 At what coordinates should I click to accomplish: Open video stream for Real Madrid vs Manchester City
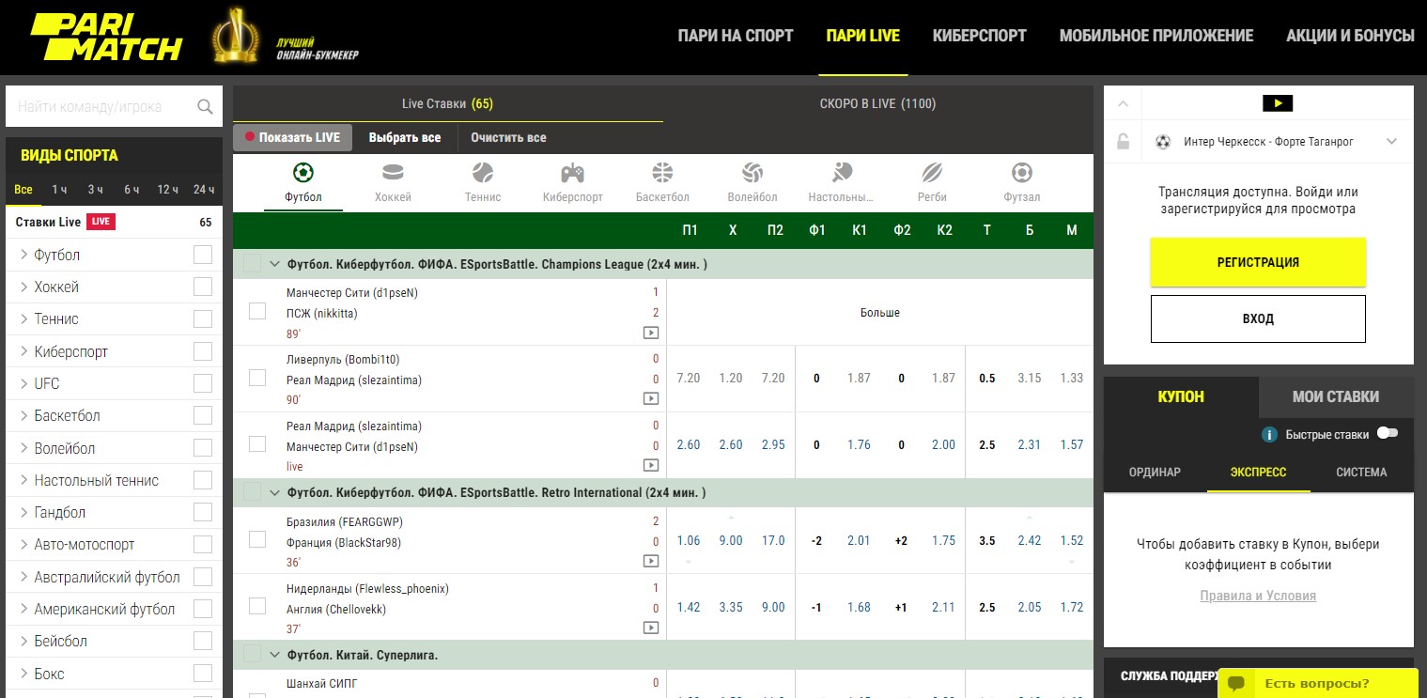[650, 465]
